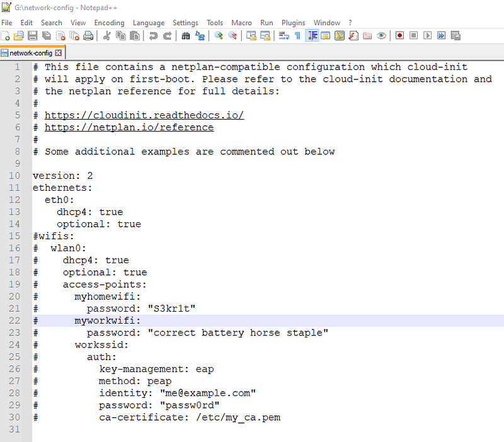Click the 'eth0:' line text
Viewport: 504px width, 442px height.
[59, 200]
